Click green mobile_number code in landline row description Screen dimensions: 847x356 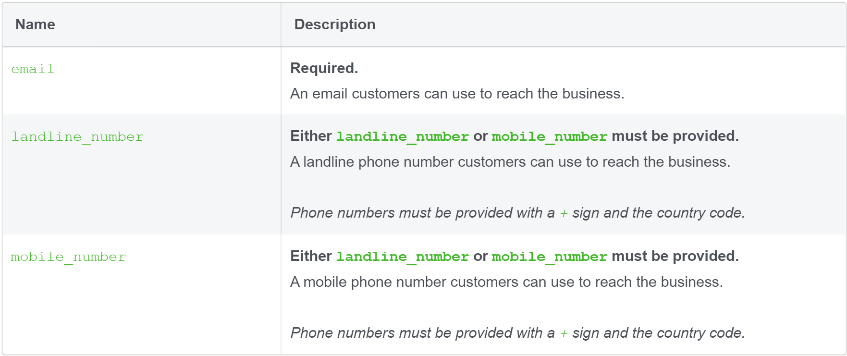tap(550, 136)
